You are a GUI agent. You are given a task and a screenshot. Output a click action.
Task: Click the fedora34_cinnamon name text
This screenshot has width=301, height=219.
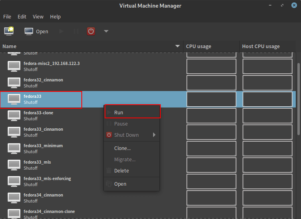(x=43, y=195)
